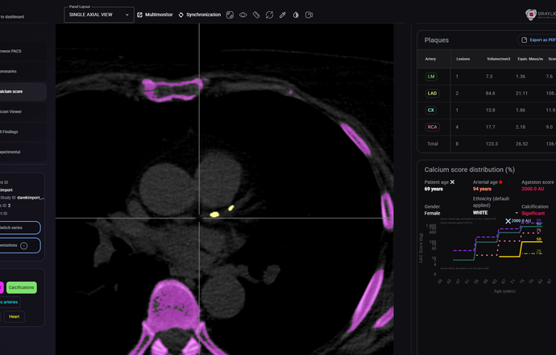
Task: Click the Segmentations button
Action: click(x=20, y=245)
